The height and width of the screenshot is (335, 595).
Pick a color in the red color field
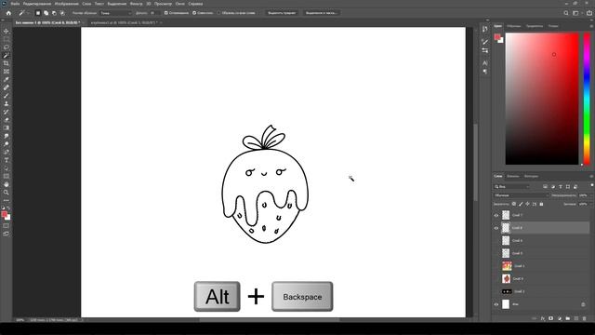[542, 99]
